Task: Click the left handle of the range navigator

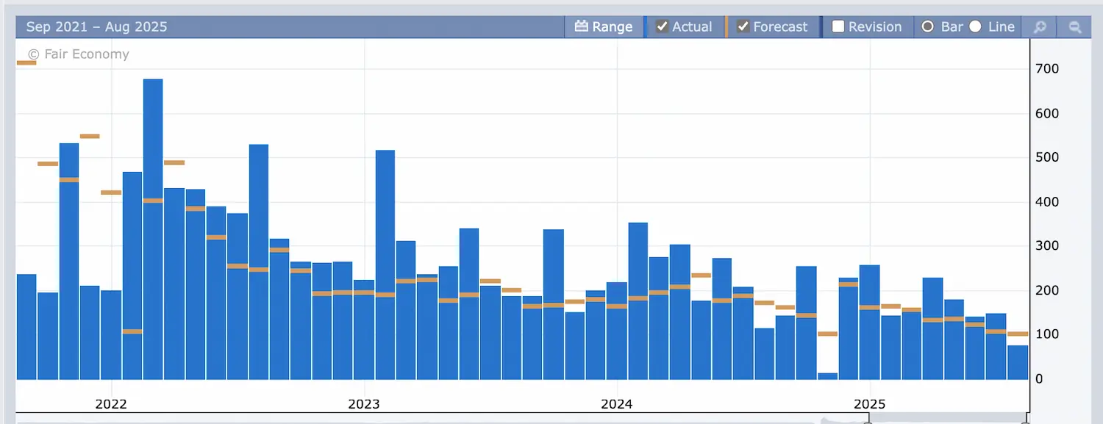Action: click(x=868, y=421)
